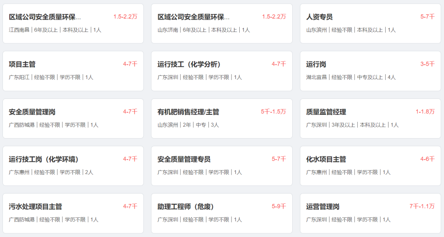Click the 1.5-2.2万 salary on 江西南昌 card

click(x=125, y=17)
